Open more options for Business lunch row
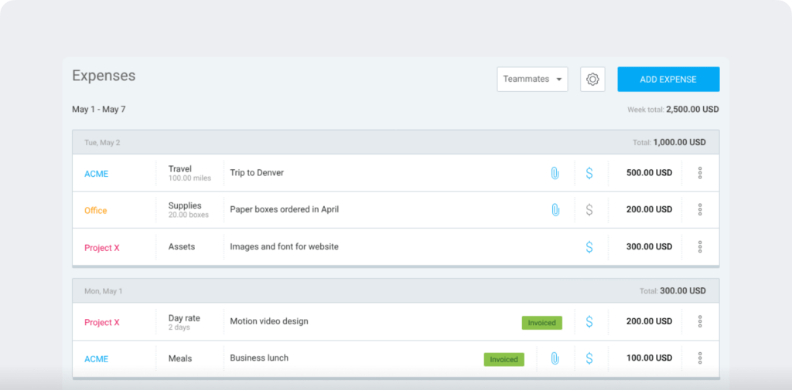The height and width of the screenshot is (390, 792). (700, 358)
